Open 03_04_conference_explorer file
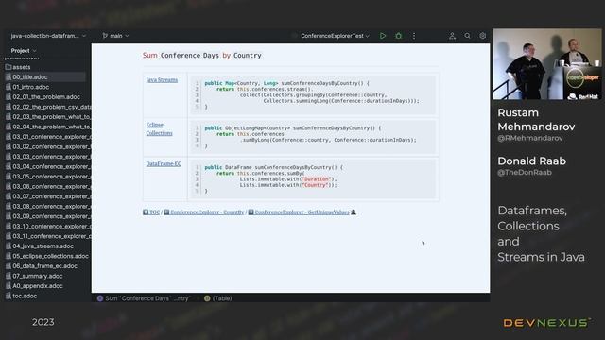This screenshot has width=605, height=340. pos(48,166)
